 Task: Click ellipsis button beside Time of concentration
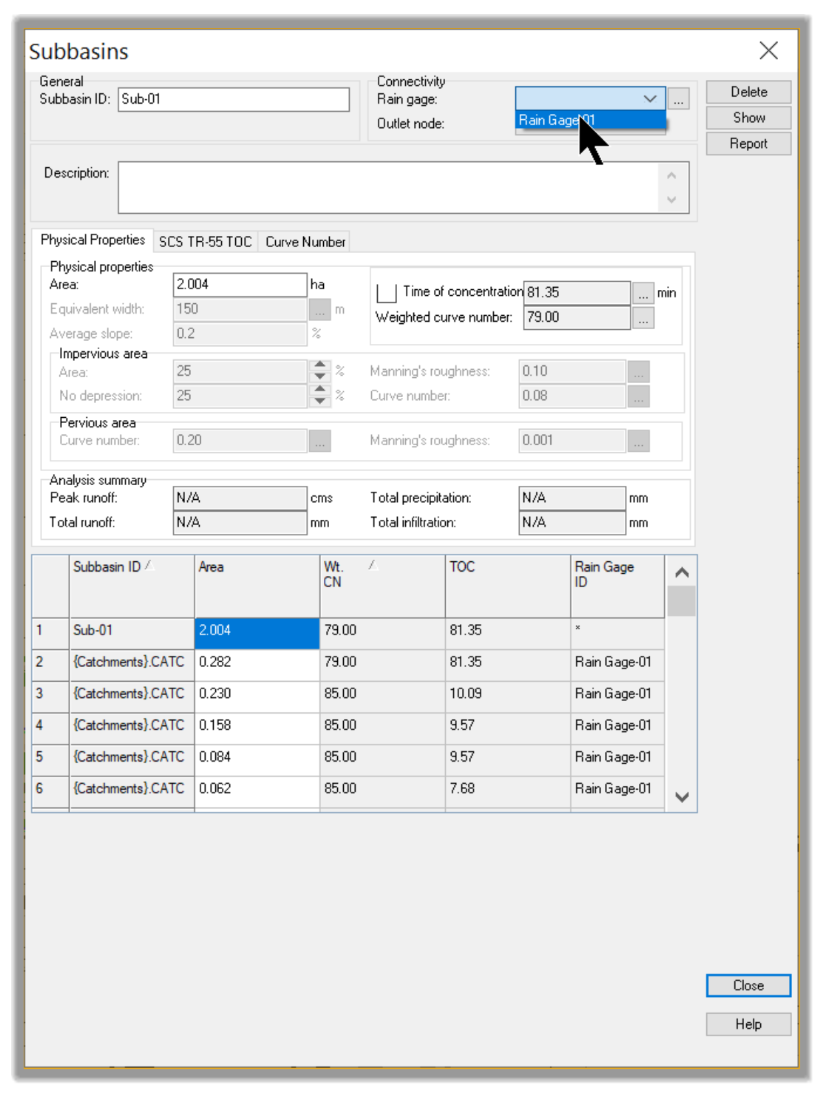(643, 293)
